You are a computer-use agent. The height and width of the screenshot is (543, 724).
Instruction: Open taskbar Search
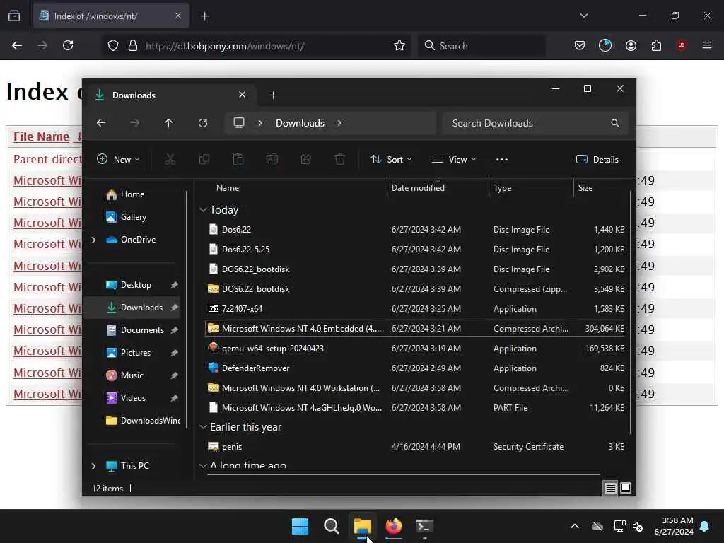pyautogui.click(x=331, y=526)
